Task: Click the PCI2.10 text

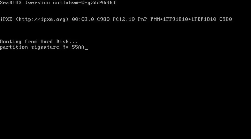Action: coord(124,19)
